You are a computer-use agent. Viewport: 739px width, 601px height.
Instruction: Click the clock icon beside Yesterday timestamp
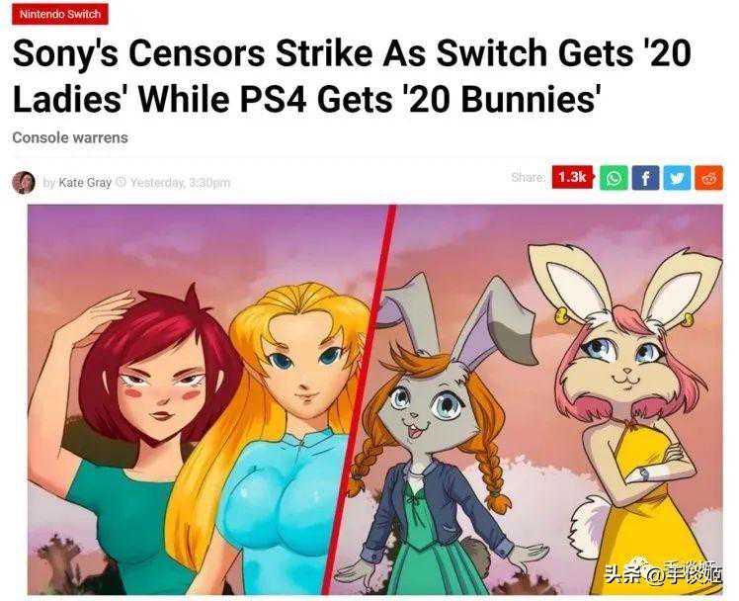[121, 182]
